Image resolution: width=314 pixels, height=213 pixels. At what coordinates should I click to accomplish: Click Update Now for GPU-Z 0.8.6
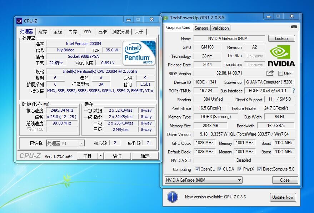coord(283,197)
